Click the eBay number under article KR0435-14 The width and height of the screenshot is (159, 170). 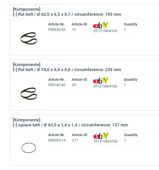pyautogui.click(x=106, y=141)
